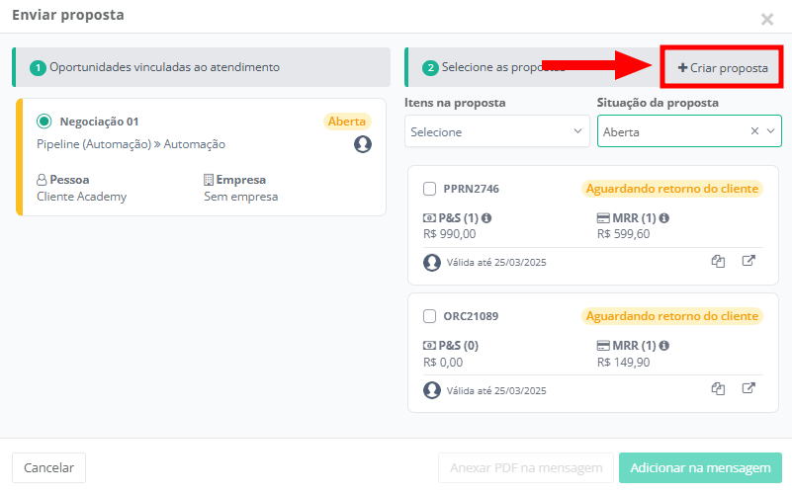Select the Negociação 01 radio button
The width and height of the screenshot is (792, 494).
point(44,122)
